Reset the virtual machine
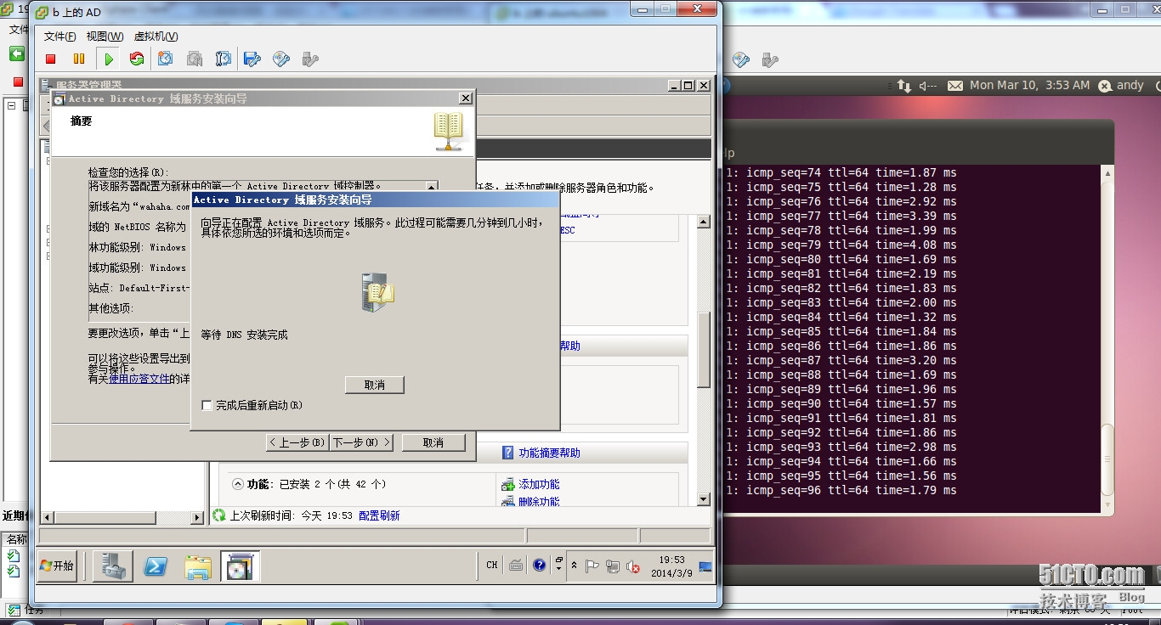The height and width of the screenshot is (625, 1161). (x=136, y=59)
